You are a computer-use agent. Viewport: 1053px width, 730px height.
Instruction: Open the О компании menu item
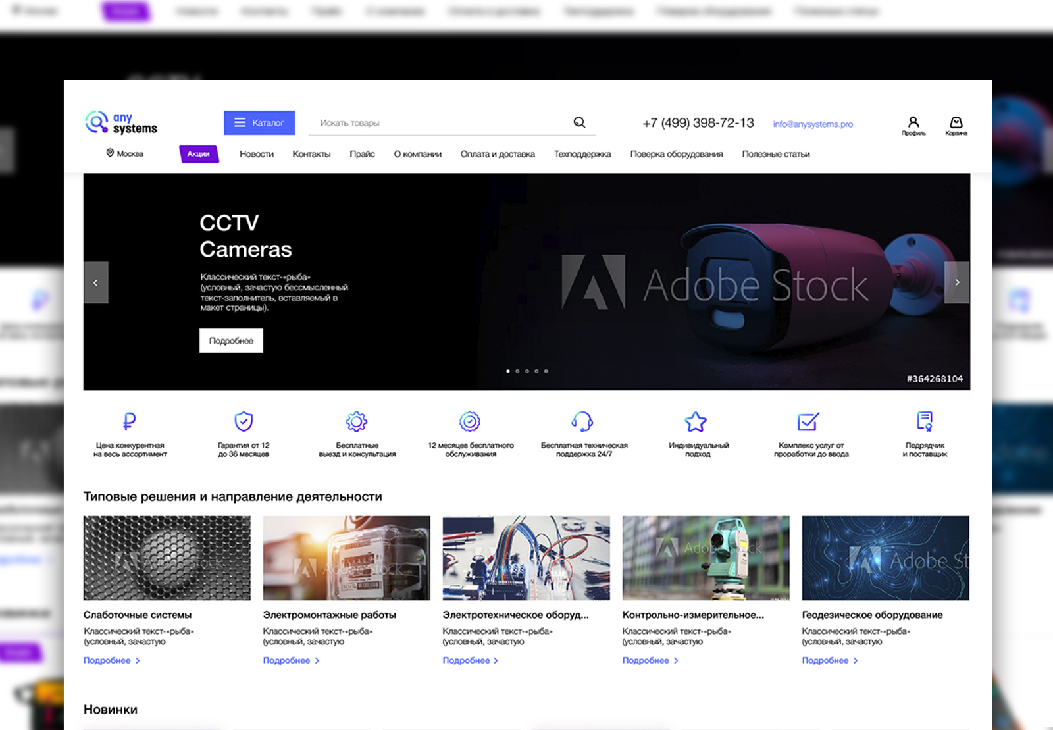pos(418,154)
